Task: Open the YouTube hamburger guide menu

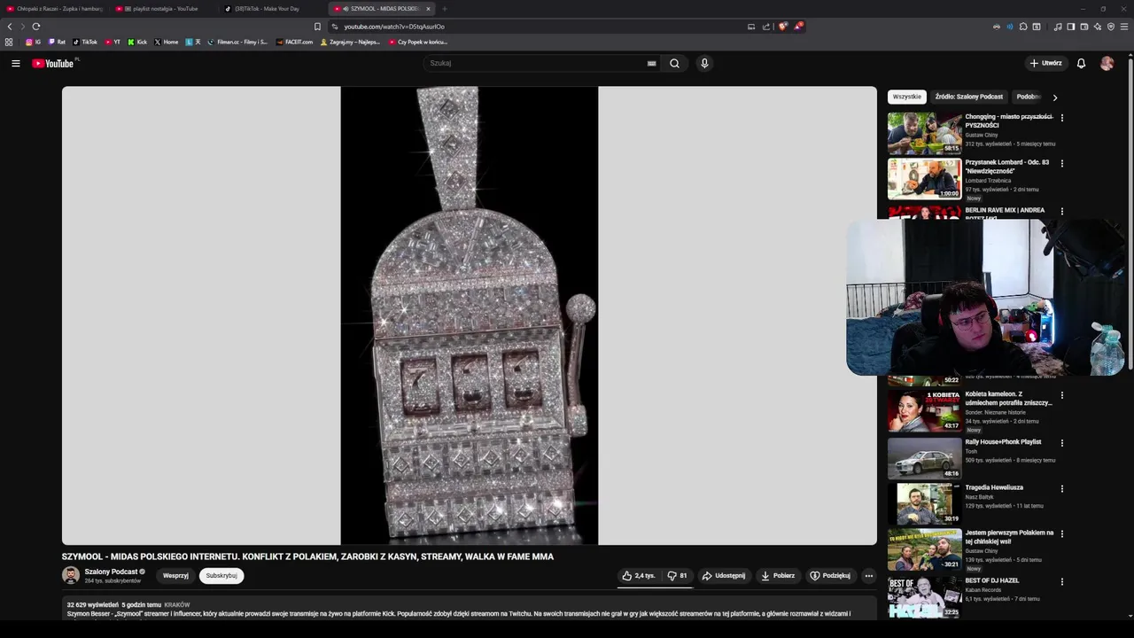Action: pyautogui.click(x=15, y=63)
